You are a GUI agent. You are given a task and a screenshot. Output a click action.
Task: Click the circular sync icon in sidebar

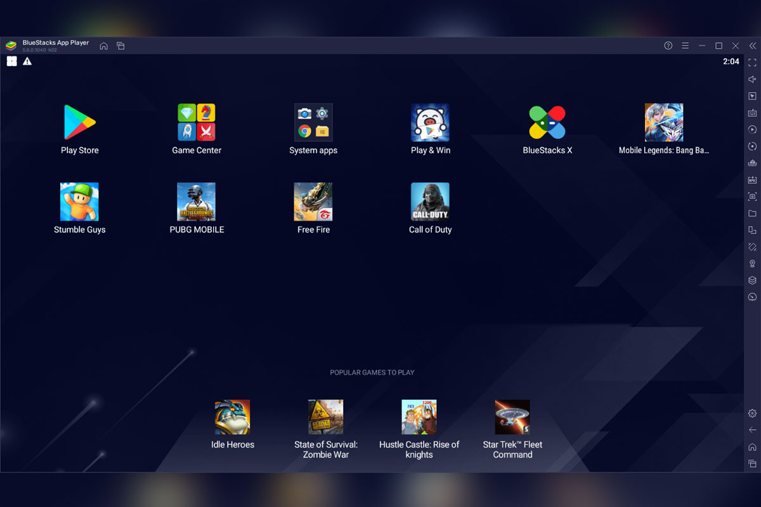pos(752,146)
